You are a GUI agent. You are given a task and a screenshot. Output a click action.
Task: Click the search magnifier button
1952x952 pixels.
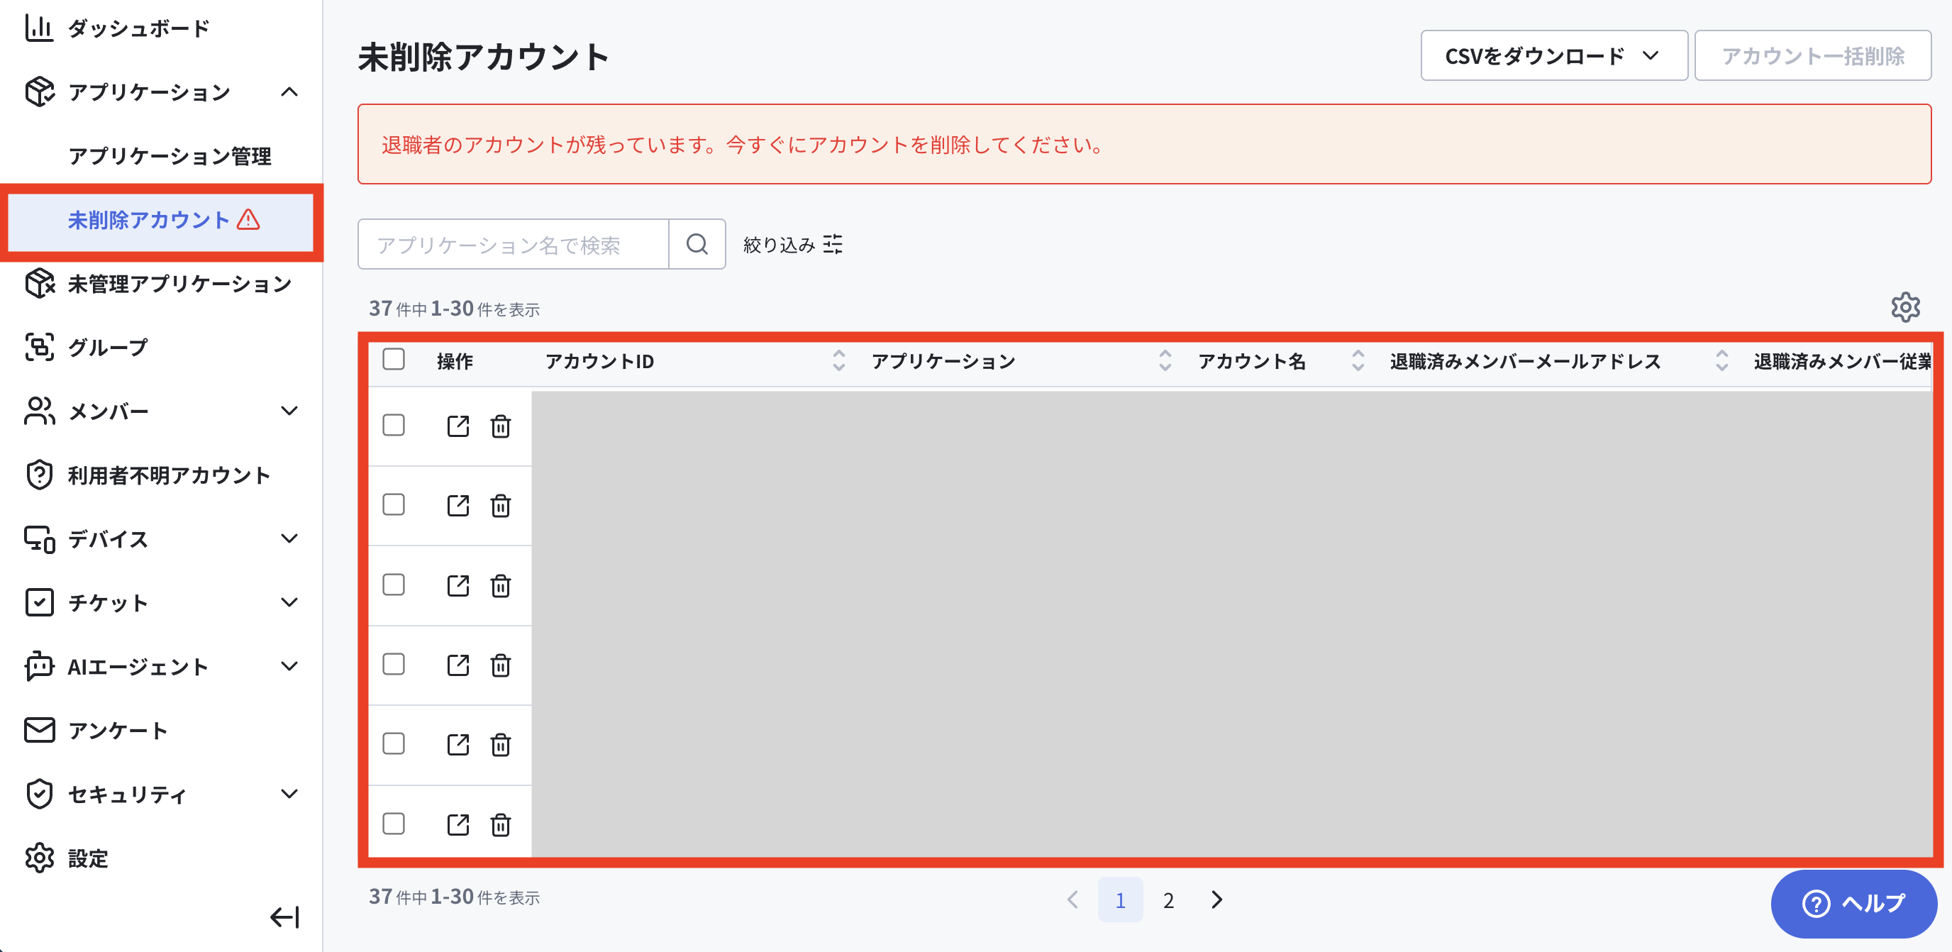coord(697,244)
